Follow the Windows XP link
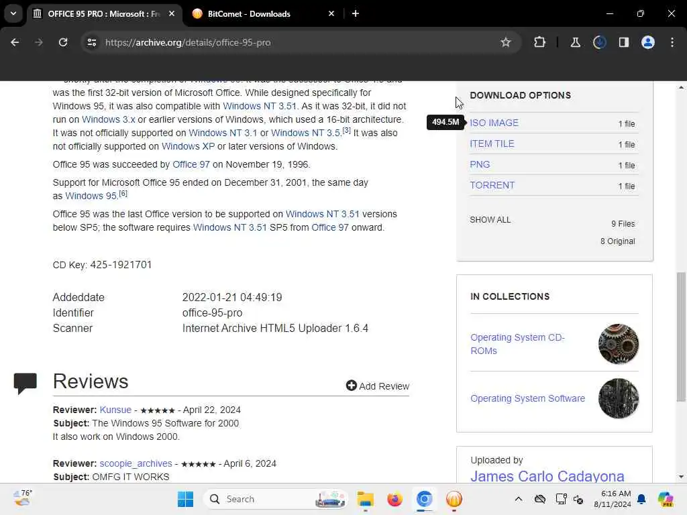The width and height of the screenshot is (687, 515). pos(188,146)
